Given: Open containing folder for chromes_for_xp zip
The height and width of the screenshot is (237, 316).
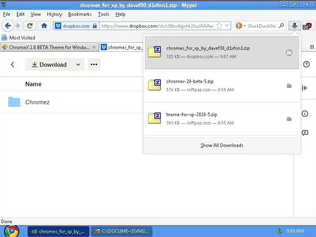Looking at the screenshot, I should click(x=289, y=53).
